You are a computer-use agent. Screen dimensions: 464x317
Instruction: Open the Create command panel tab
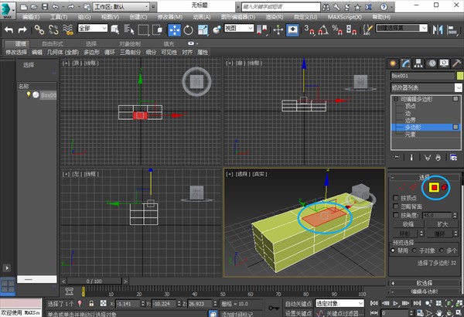click(x=394, y=63)
